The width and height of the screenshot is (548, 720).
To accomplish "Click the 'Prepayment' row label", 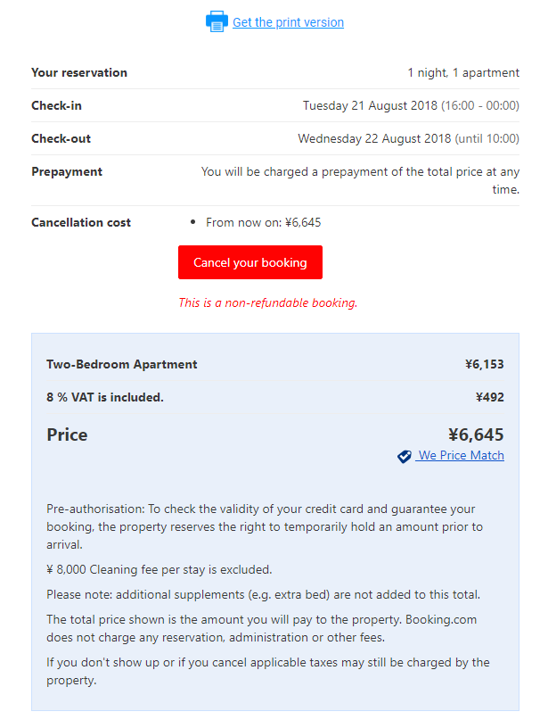I will pos(67,171).
